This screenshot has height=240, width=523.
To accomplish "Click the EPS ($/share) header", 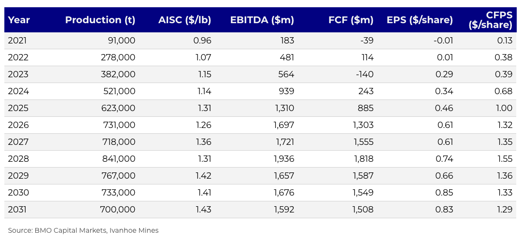I will 420,20.
